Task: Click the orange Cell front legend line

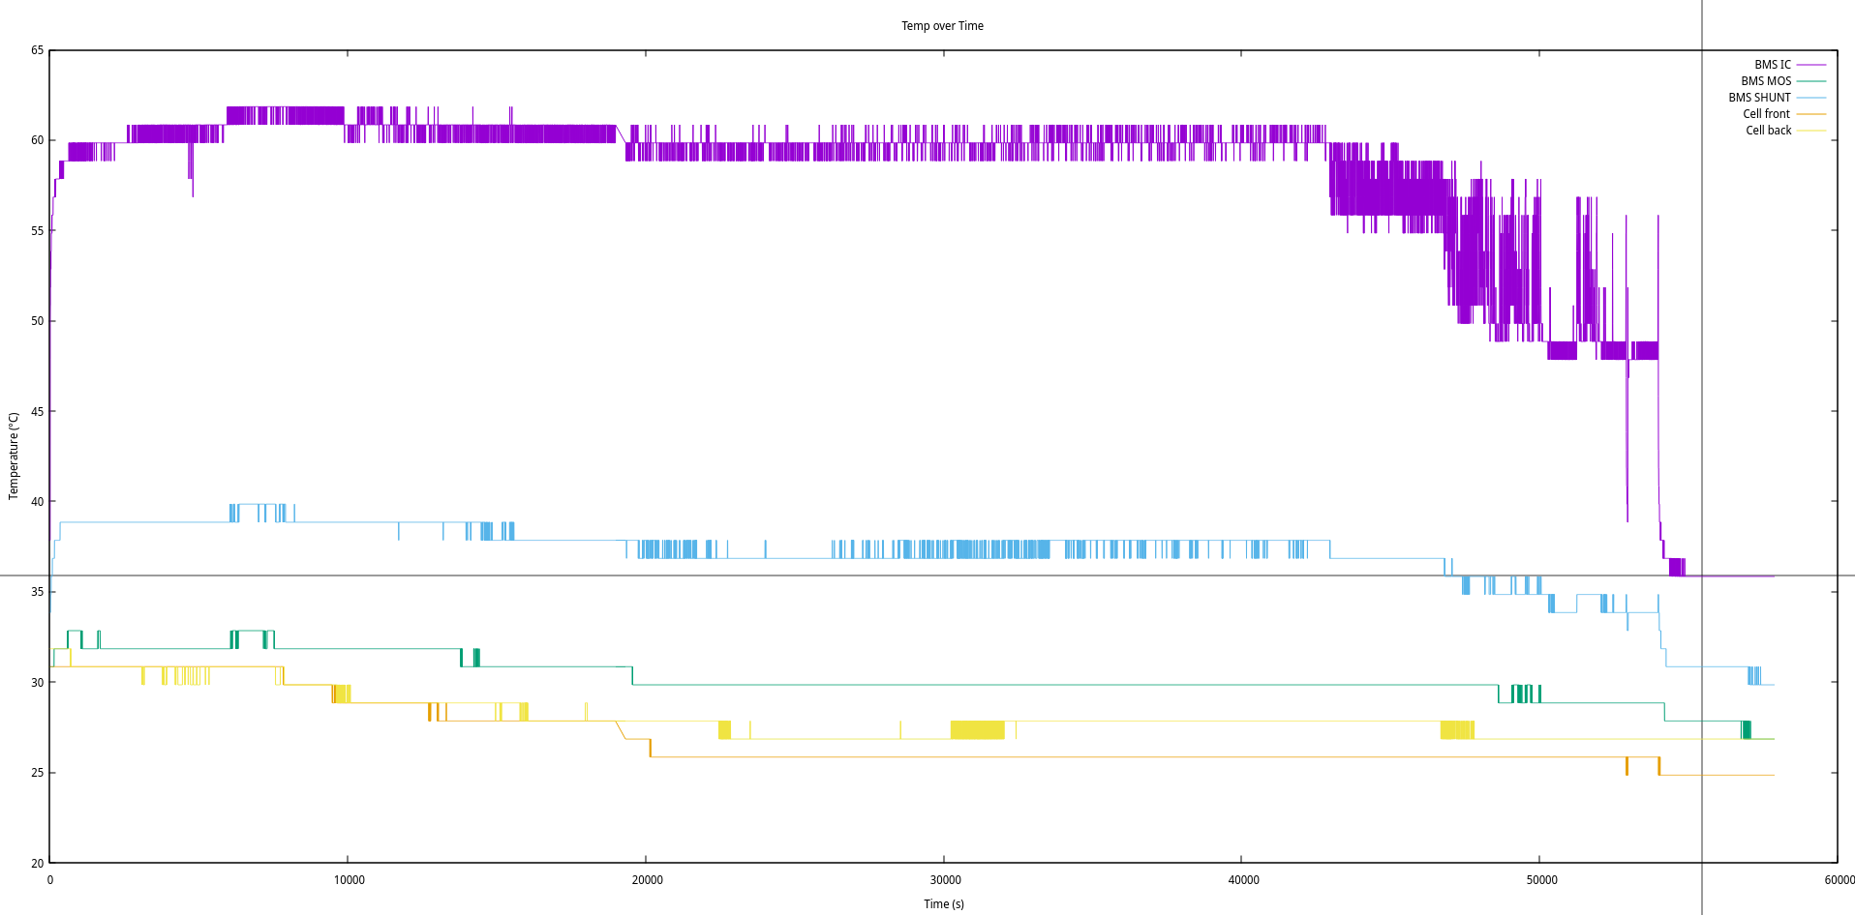Action: click(x=1811, y=114)
